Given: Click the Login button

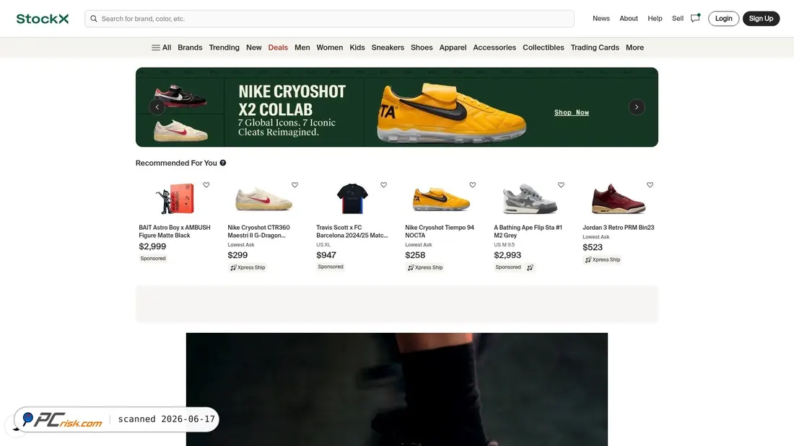Looking at the screenshot, I should pos(723,18).
